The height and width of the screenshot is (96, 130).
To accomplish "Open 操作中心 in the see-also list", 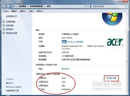I will click(10, 83).
